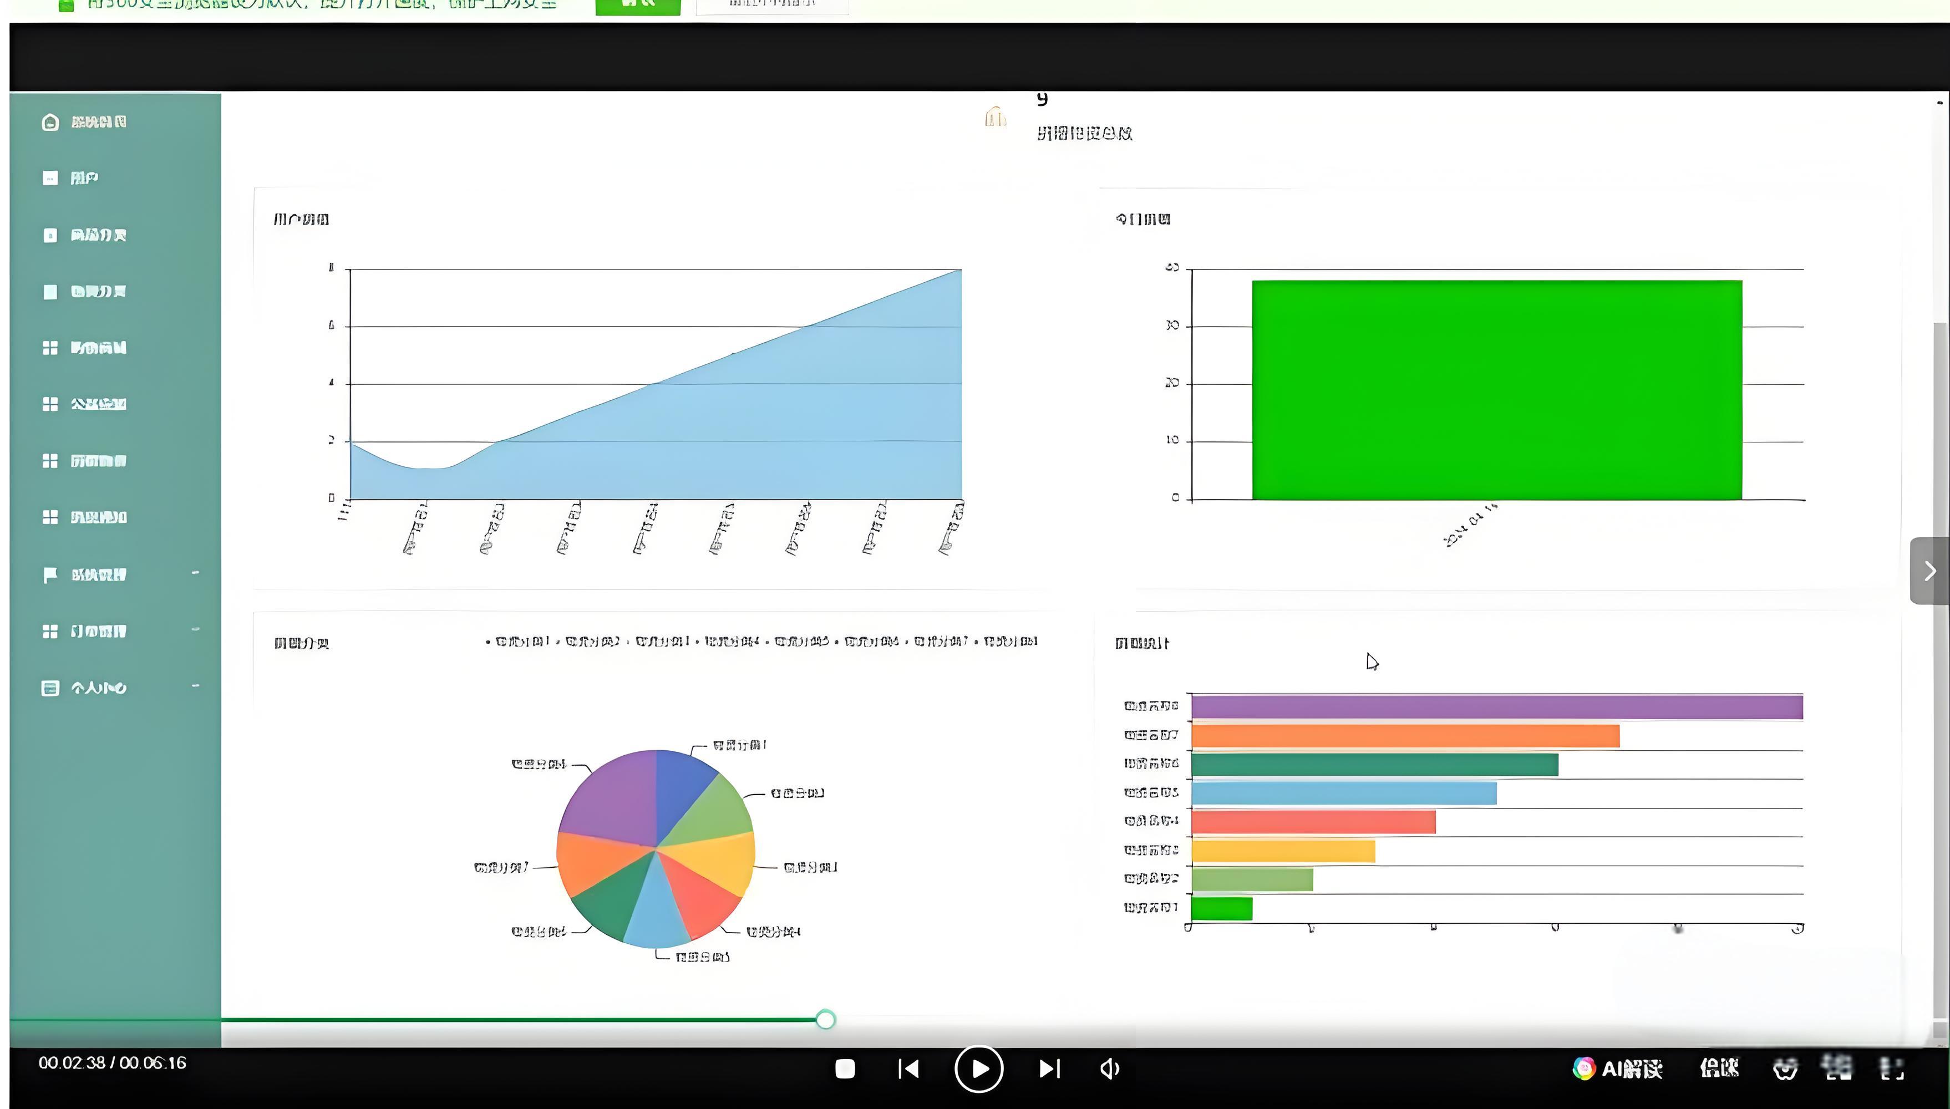Click the flag icon in the sidebar

tap(50, 575)
